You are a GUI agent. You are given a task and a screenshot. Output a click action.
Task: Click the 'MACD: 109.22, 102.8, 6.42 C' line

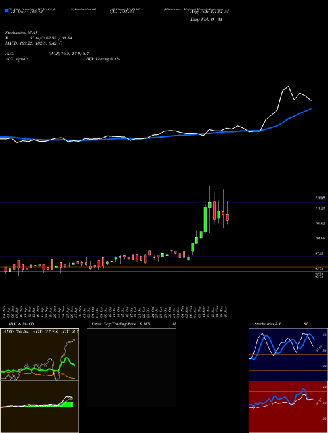(33, 43)
